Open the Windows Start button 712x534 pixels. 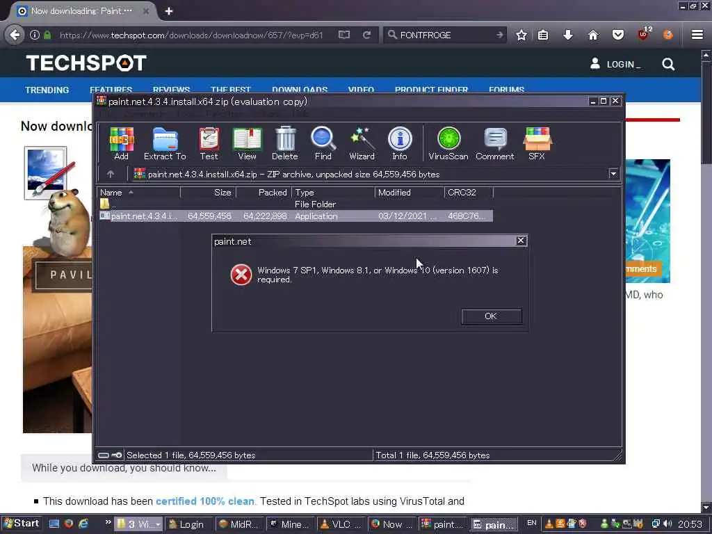click(x=22, y=524)
